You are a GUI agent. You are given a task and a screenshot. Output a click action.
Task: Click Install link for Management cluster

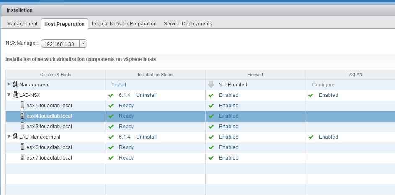(x=119, y=85)
